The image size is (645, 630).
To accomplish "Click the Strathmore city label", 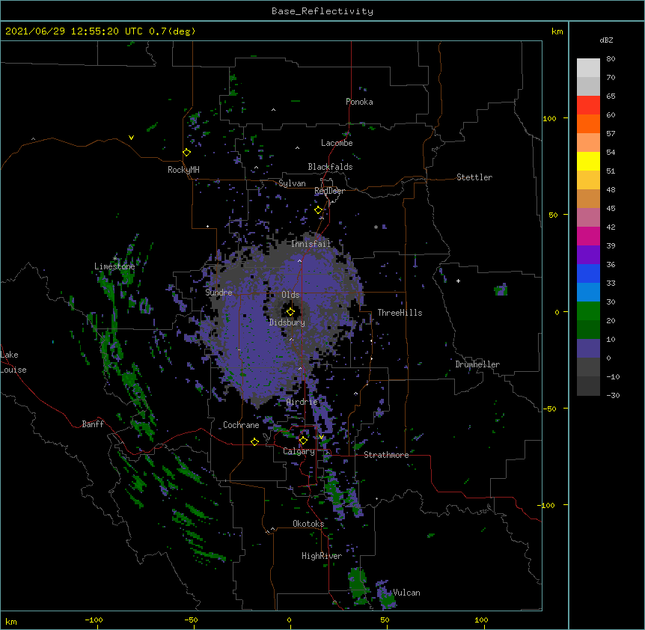I will click(386, 455).
